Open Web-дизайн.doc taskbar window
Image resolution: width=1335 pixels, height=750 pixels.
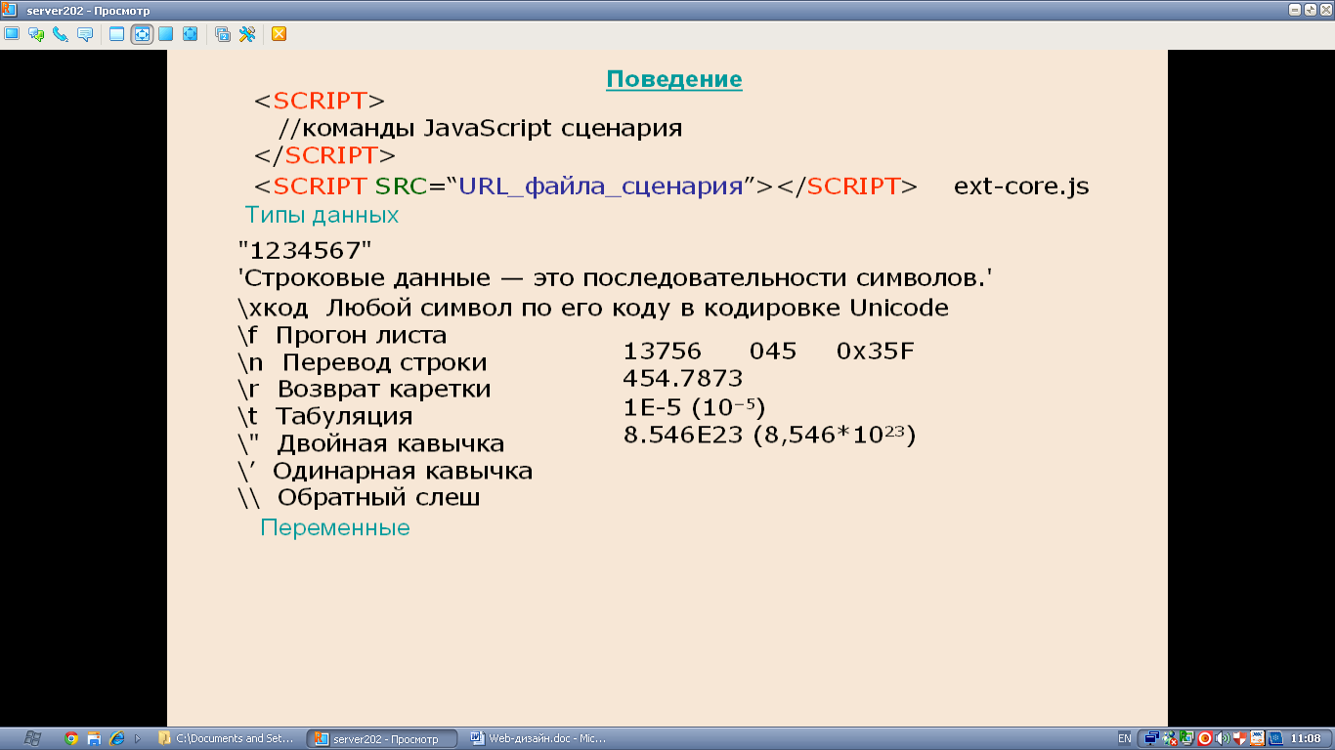click(538, 738)
